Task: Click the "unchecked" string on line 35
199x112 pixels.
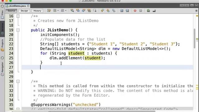Action: tap(86, 105)
